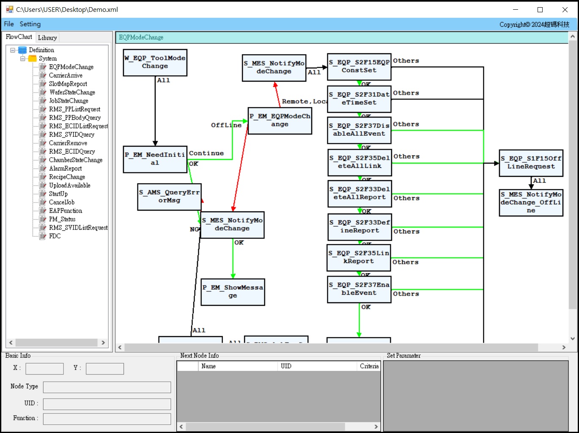
Task: Collapse the Definition tree node
Action: coord(13,50)
